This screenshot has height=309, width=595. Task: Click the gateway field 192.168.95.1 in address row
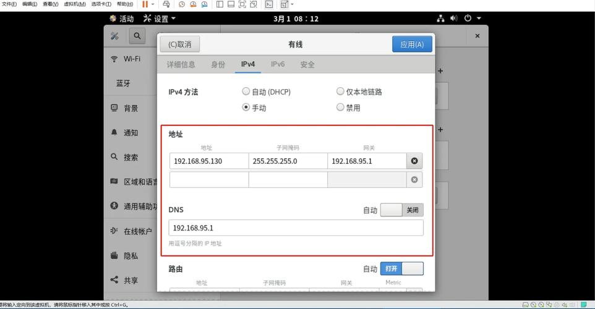coord(367,161)
